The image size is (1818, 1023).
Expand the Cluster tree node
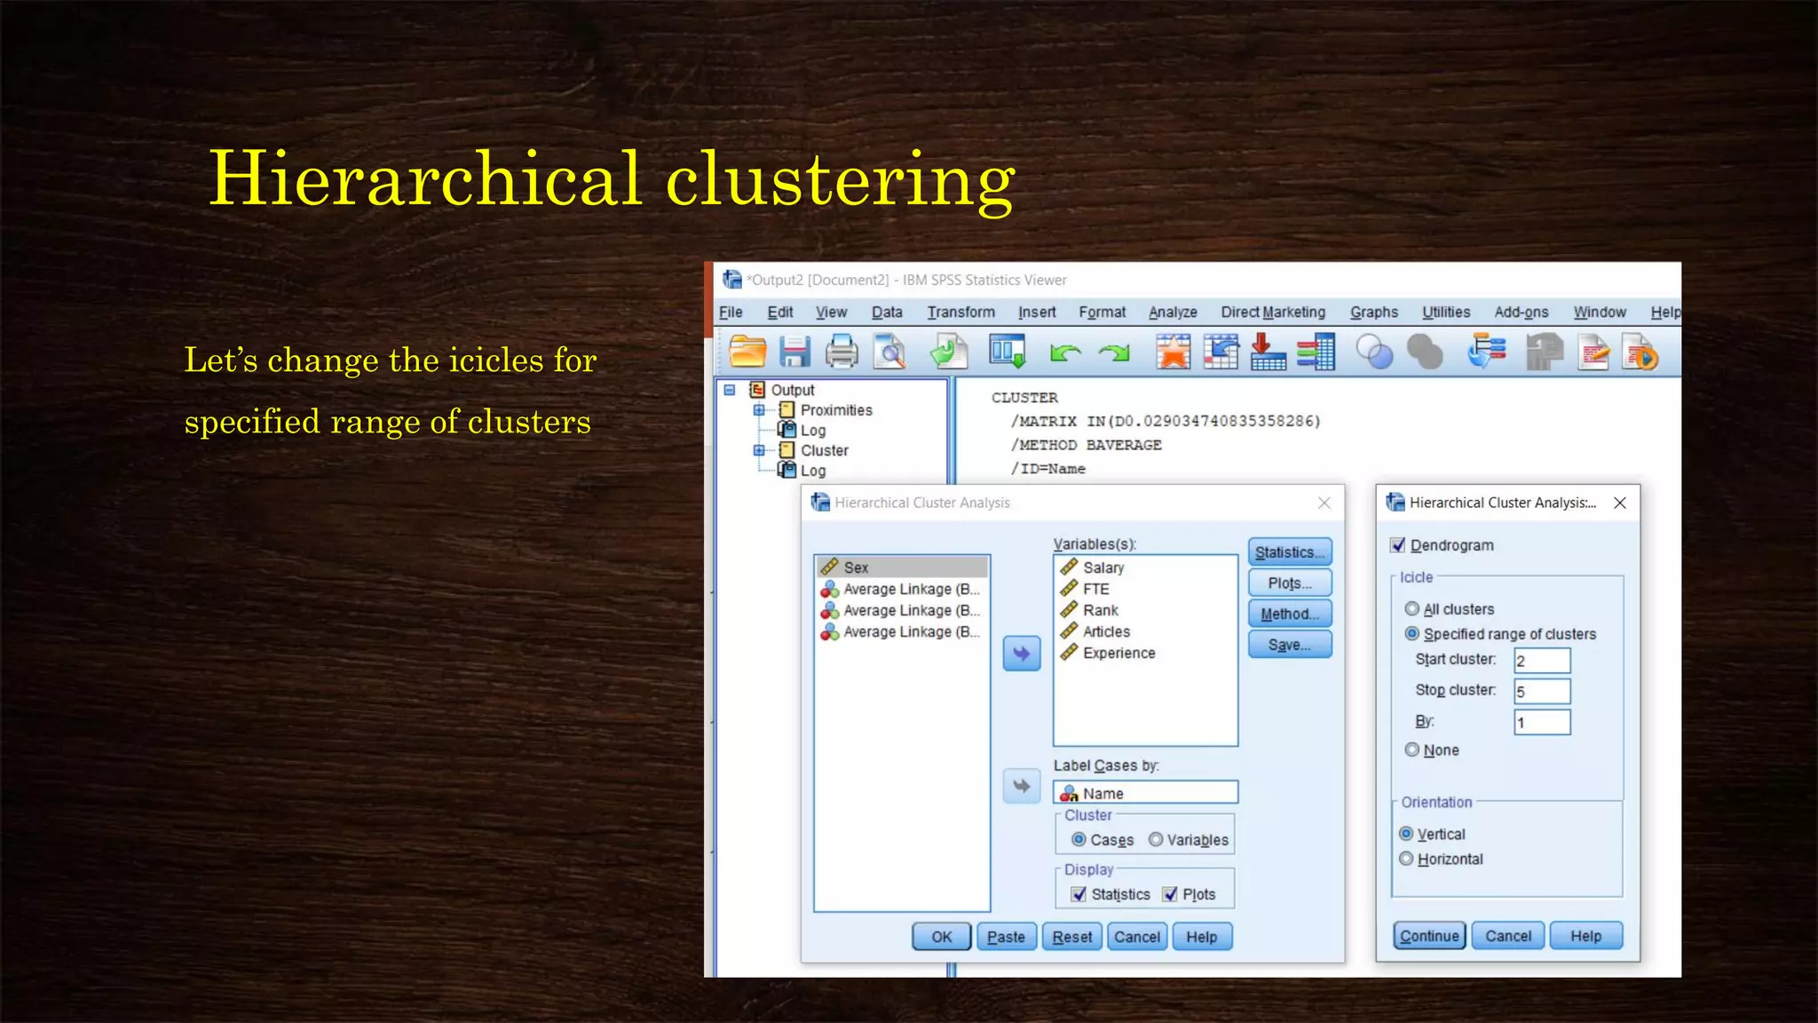(759, 450)
